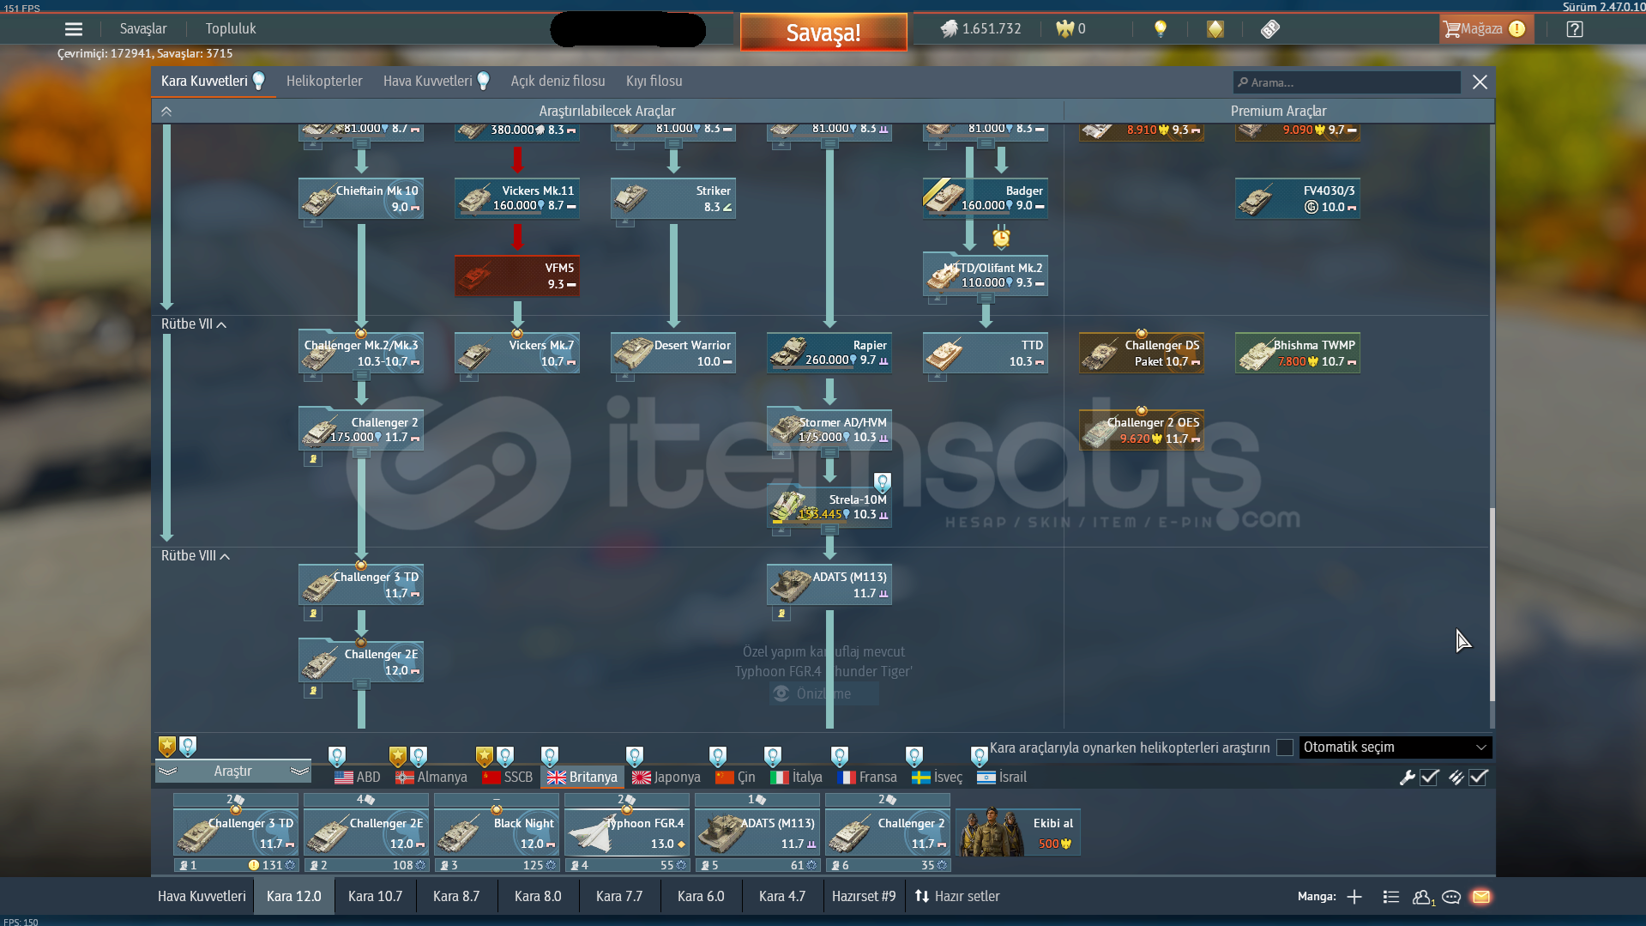Image resolution: width=1646 pixels, height=926 pixels.
Task: Click the ammo auto-refill icon
Action: tap(1456, 778)
